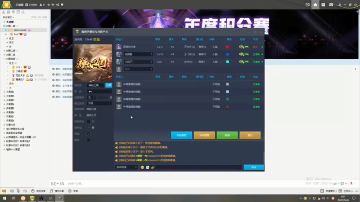Open the headset icon in the left sidebar toolbar
Screen dimensions: 360x202
(8, 12)
